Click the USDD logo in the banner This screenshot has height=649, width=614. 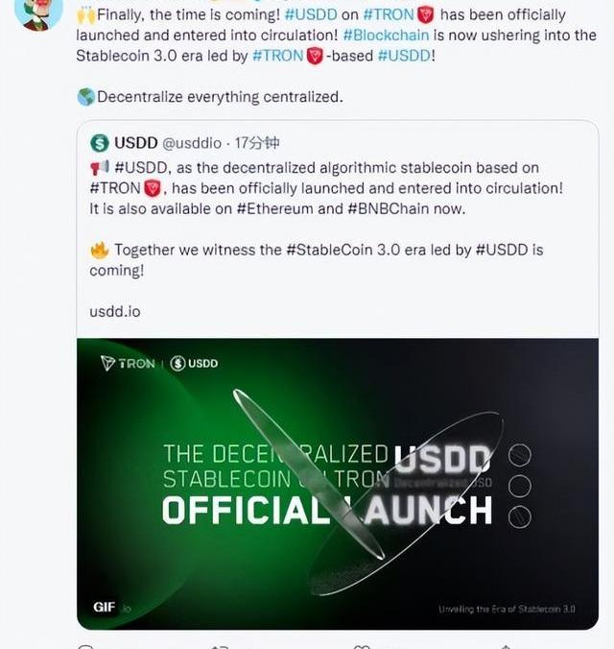195,363
